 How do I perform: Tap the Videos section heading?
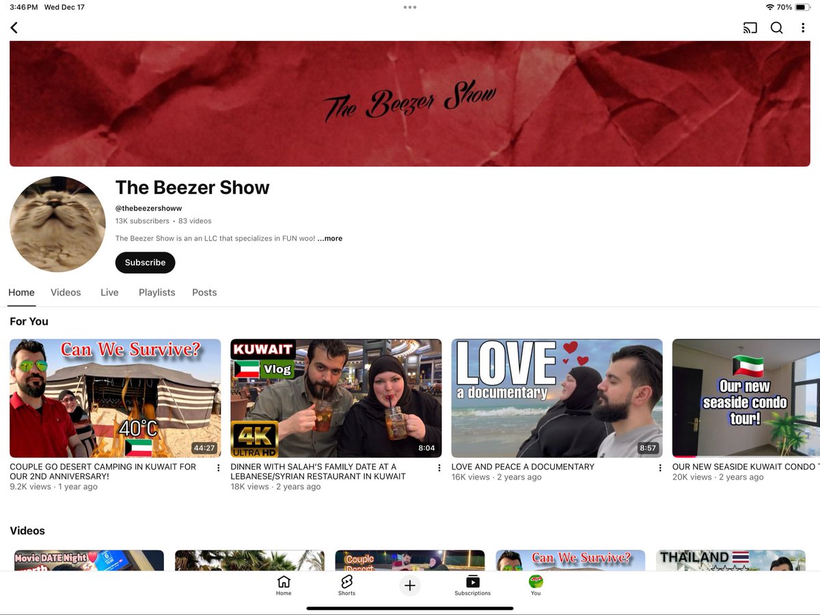tap(27, 531)
